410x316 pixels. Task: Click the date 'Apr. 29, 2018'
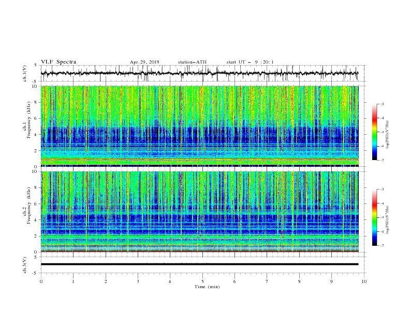pos(144,62)
